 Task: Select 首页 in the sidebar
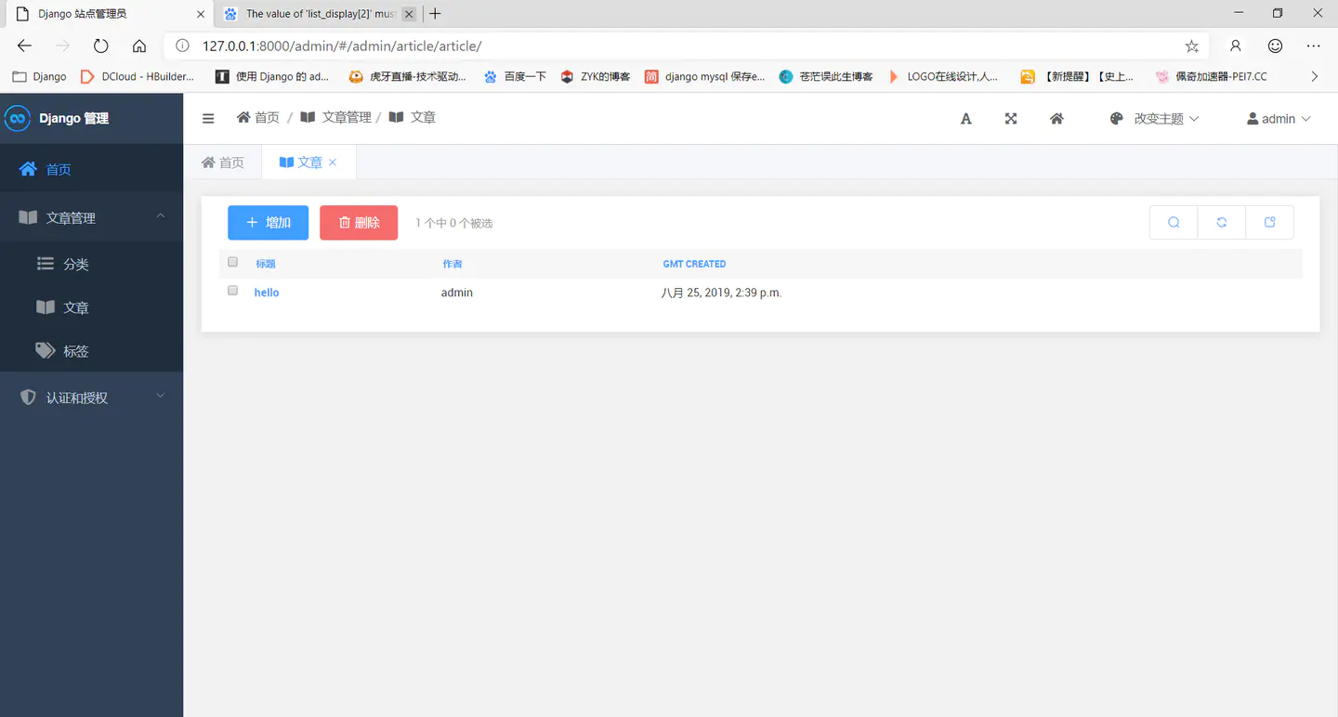click(91, 169)
